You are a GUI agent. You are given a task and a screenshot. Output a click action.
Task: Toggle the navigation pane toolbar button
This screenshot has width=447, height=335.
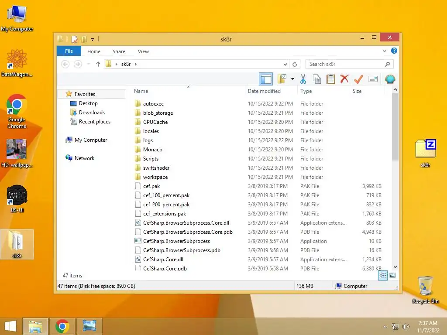(266, 79)
